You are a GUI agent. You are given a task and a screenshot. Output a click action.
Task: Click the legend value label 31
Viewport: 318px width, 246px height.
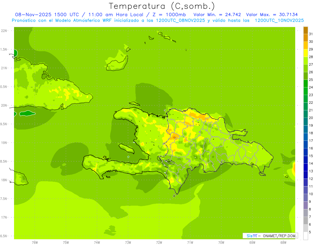click(x=311, y=34)
